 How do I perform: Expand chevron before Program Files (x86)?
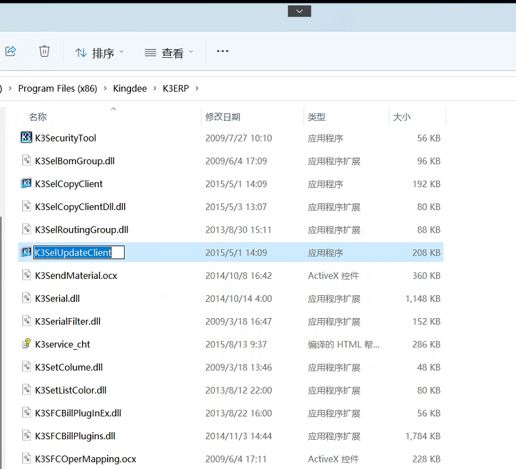[x=10, y=88]
